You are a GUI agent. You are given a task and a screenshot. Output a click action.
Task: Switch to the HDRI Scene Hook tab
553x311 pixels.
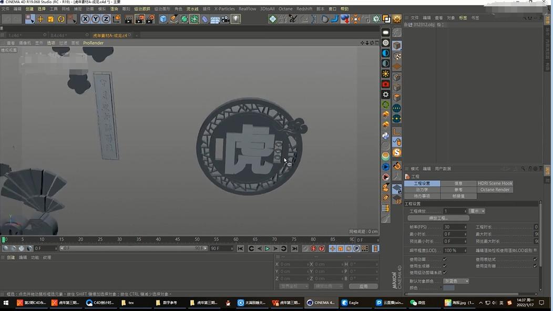(x=495, y=183)
